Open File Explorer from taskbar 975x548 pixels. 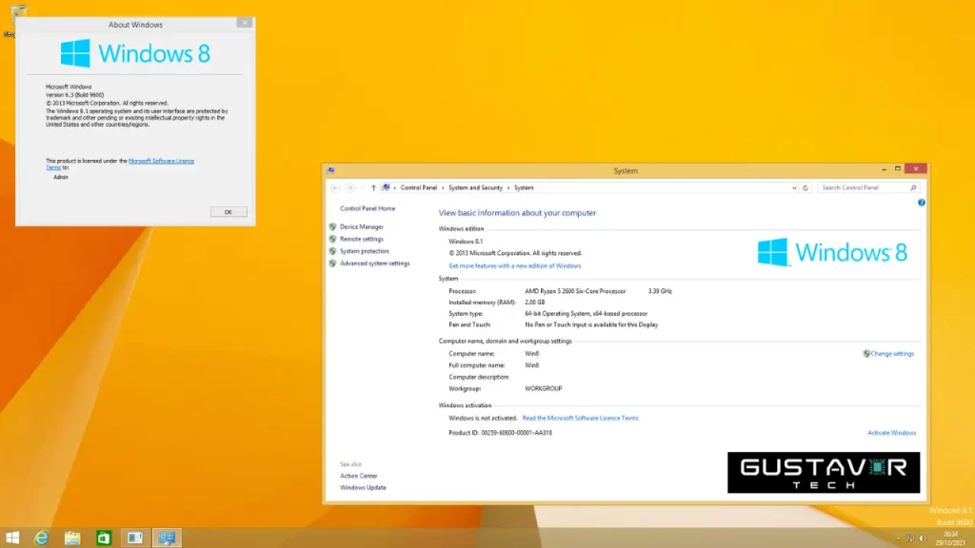[72, 538]
